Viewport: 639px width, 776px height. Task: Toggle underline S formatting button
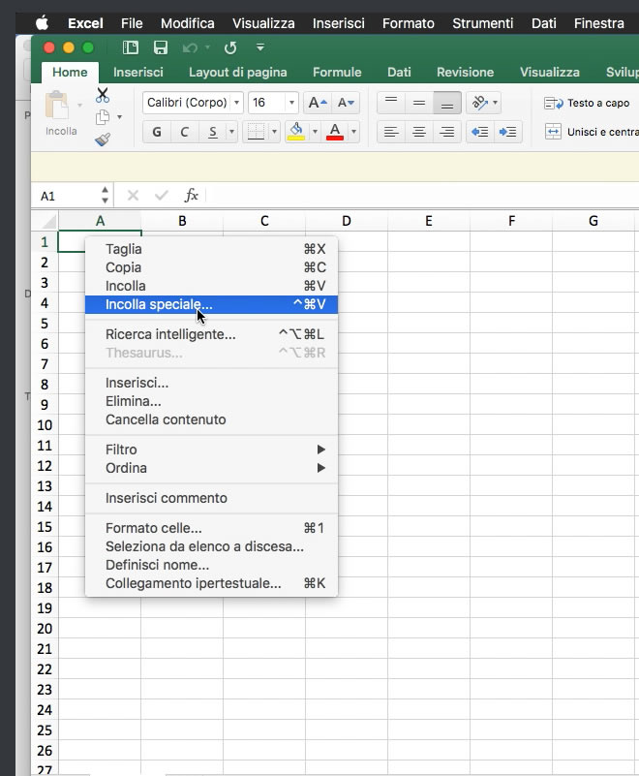click(213, 132)
